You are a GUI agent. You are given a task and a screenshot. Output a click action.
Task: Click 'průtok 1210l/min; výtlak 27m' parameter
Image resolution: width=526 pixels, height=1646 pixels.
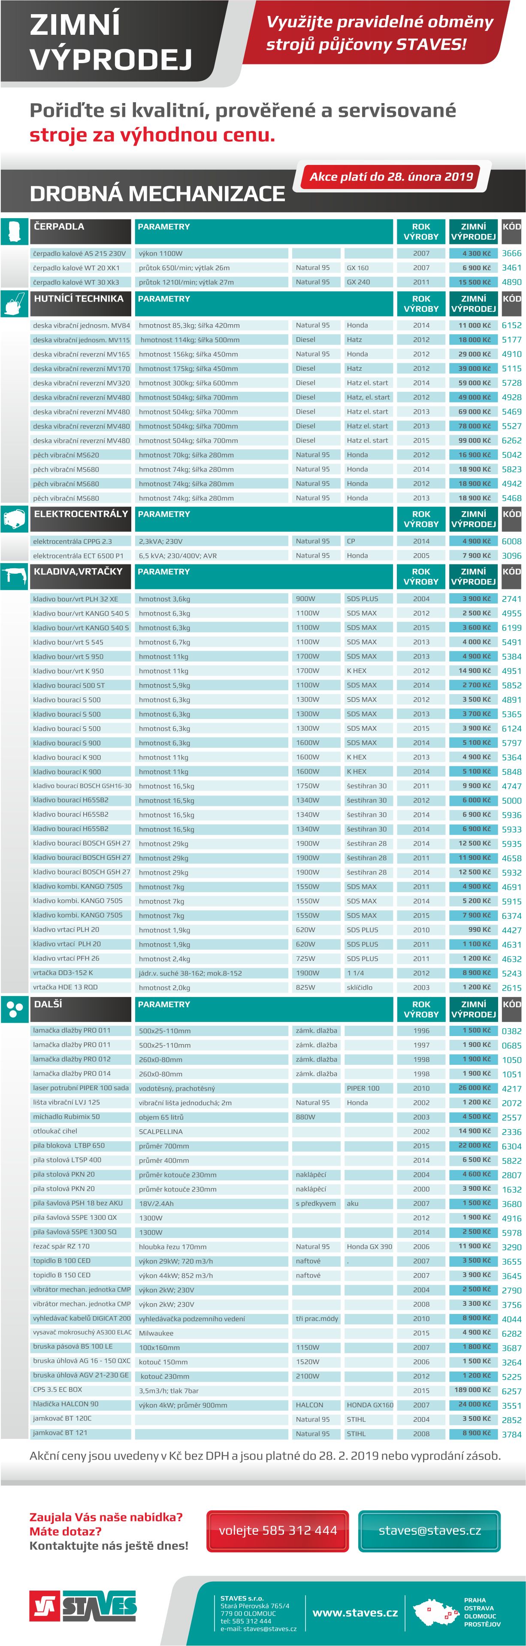click(186, 282)
